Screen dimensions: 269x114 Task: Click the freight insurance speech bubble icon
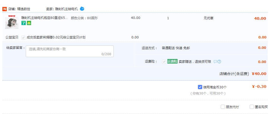(215, 62)
